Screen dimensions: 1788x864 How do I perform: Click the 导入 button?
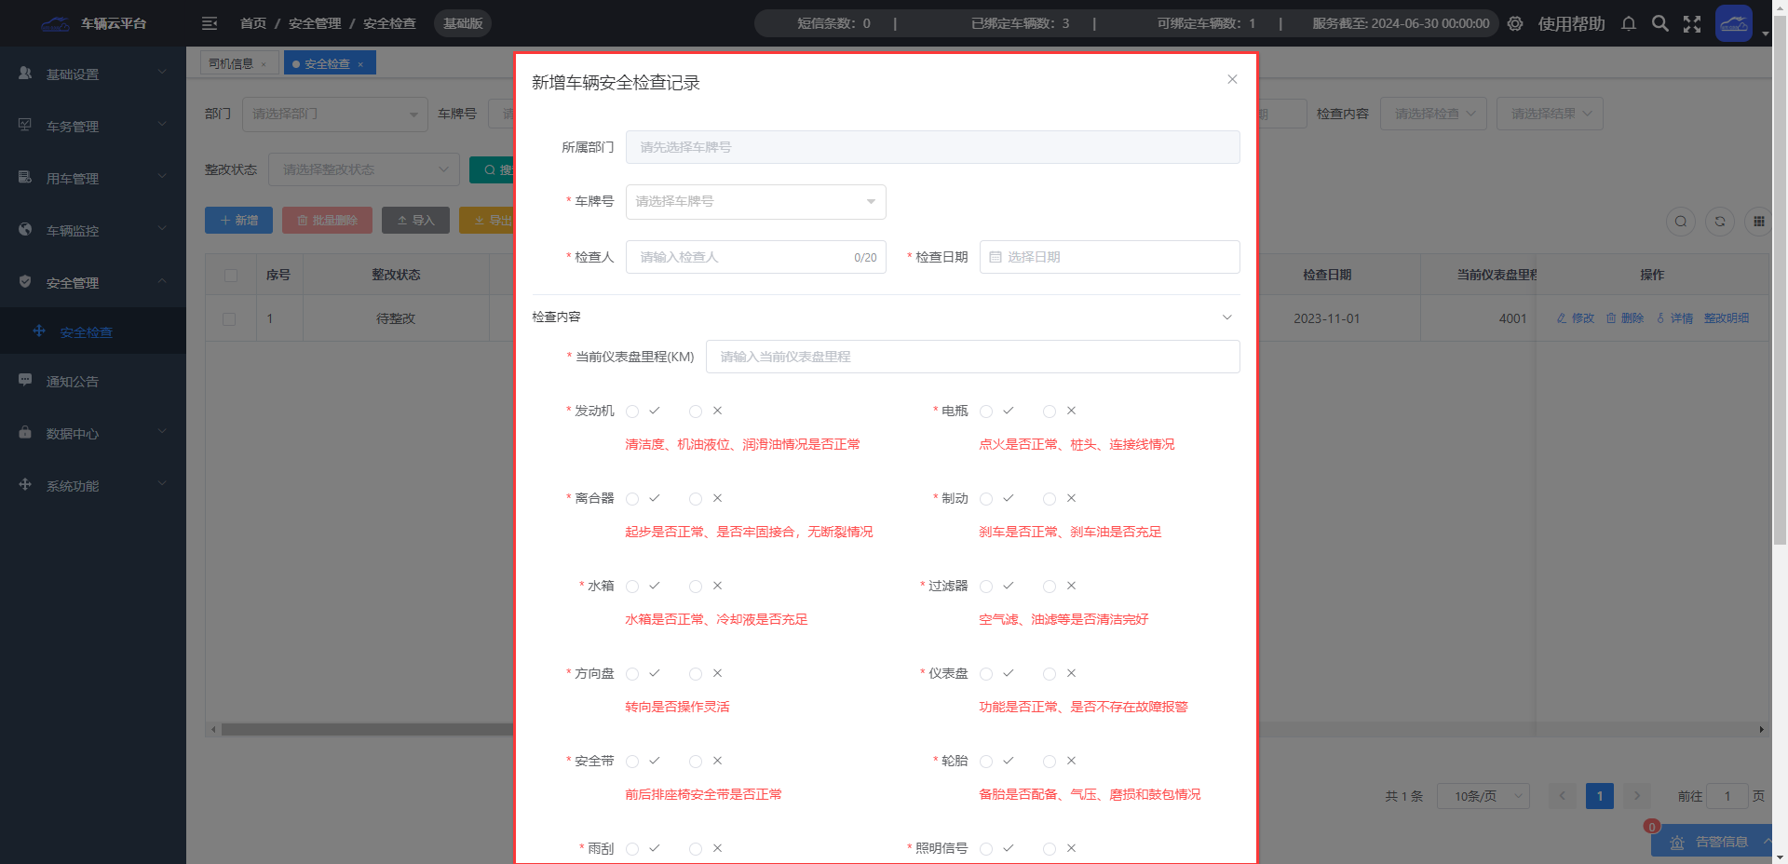[x=415, y=221]
